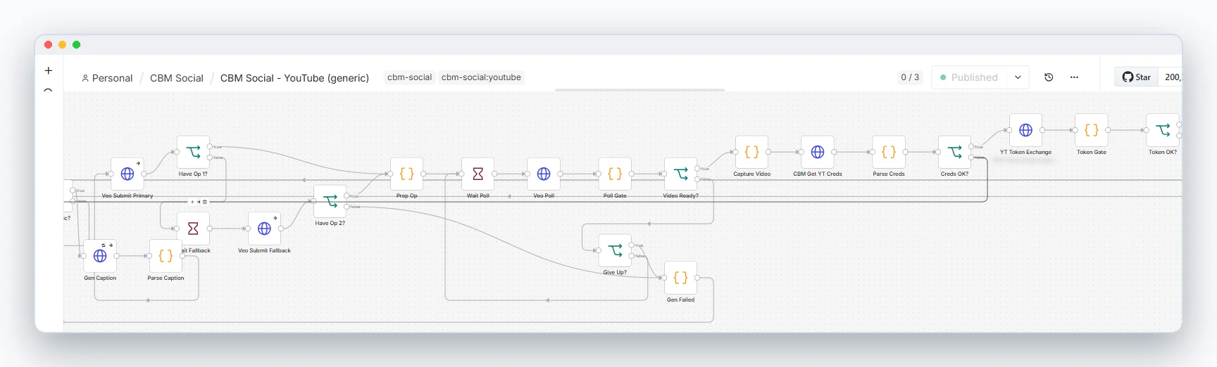The height and width of the screenshot is (367, 1217).
Task: Select the Give Up? IF node
Action: [615, 250]
